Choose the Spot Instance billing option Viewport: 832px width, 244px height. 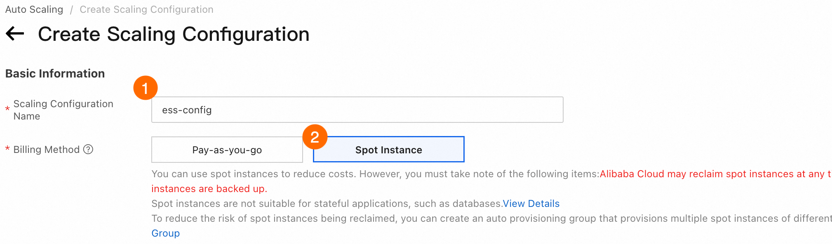click(388, 150)
